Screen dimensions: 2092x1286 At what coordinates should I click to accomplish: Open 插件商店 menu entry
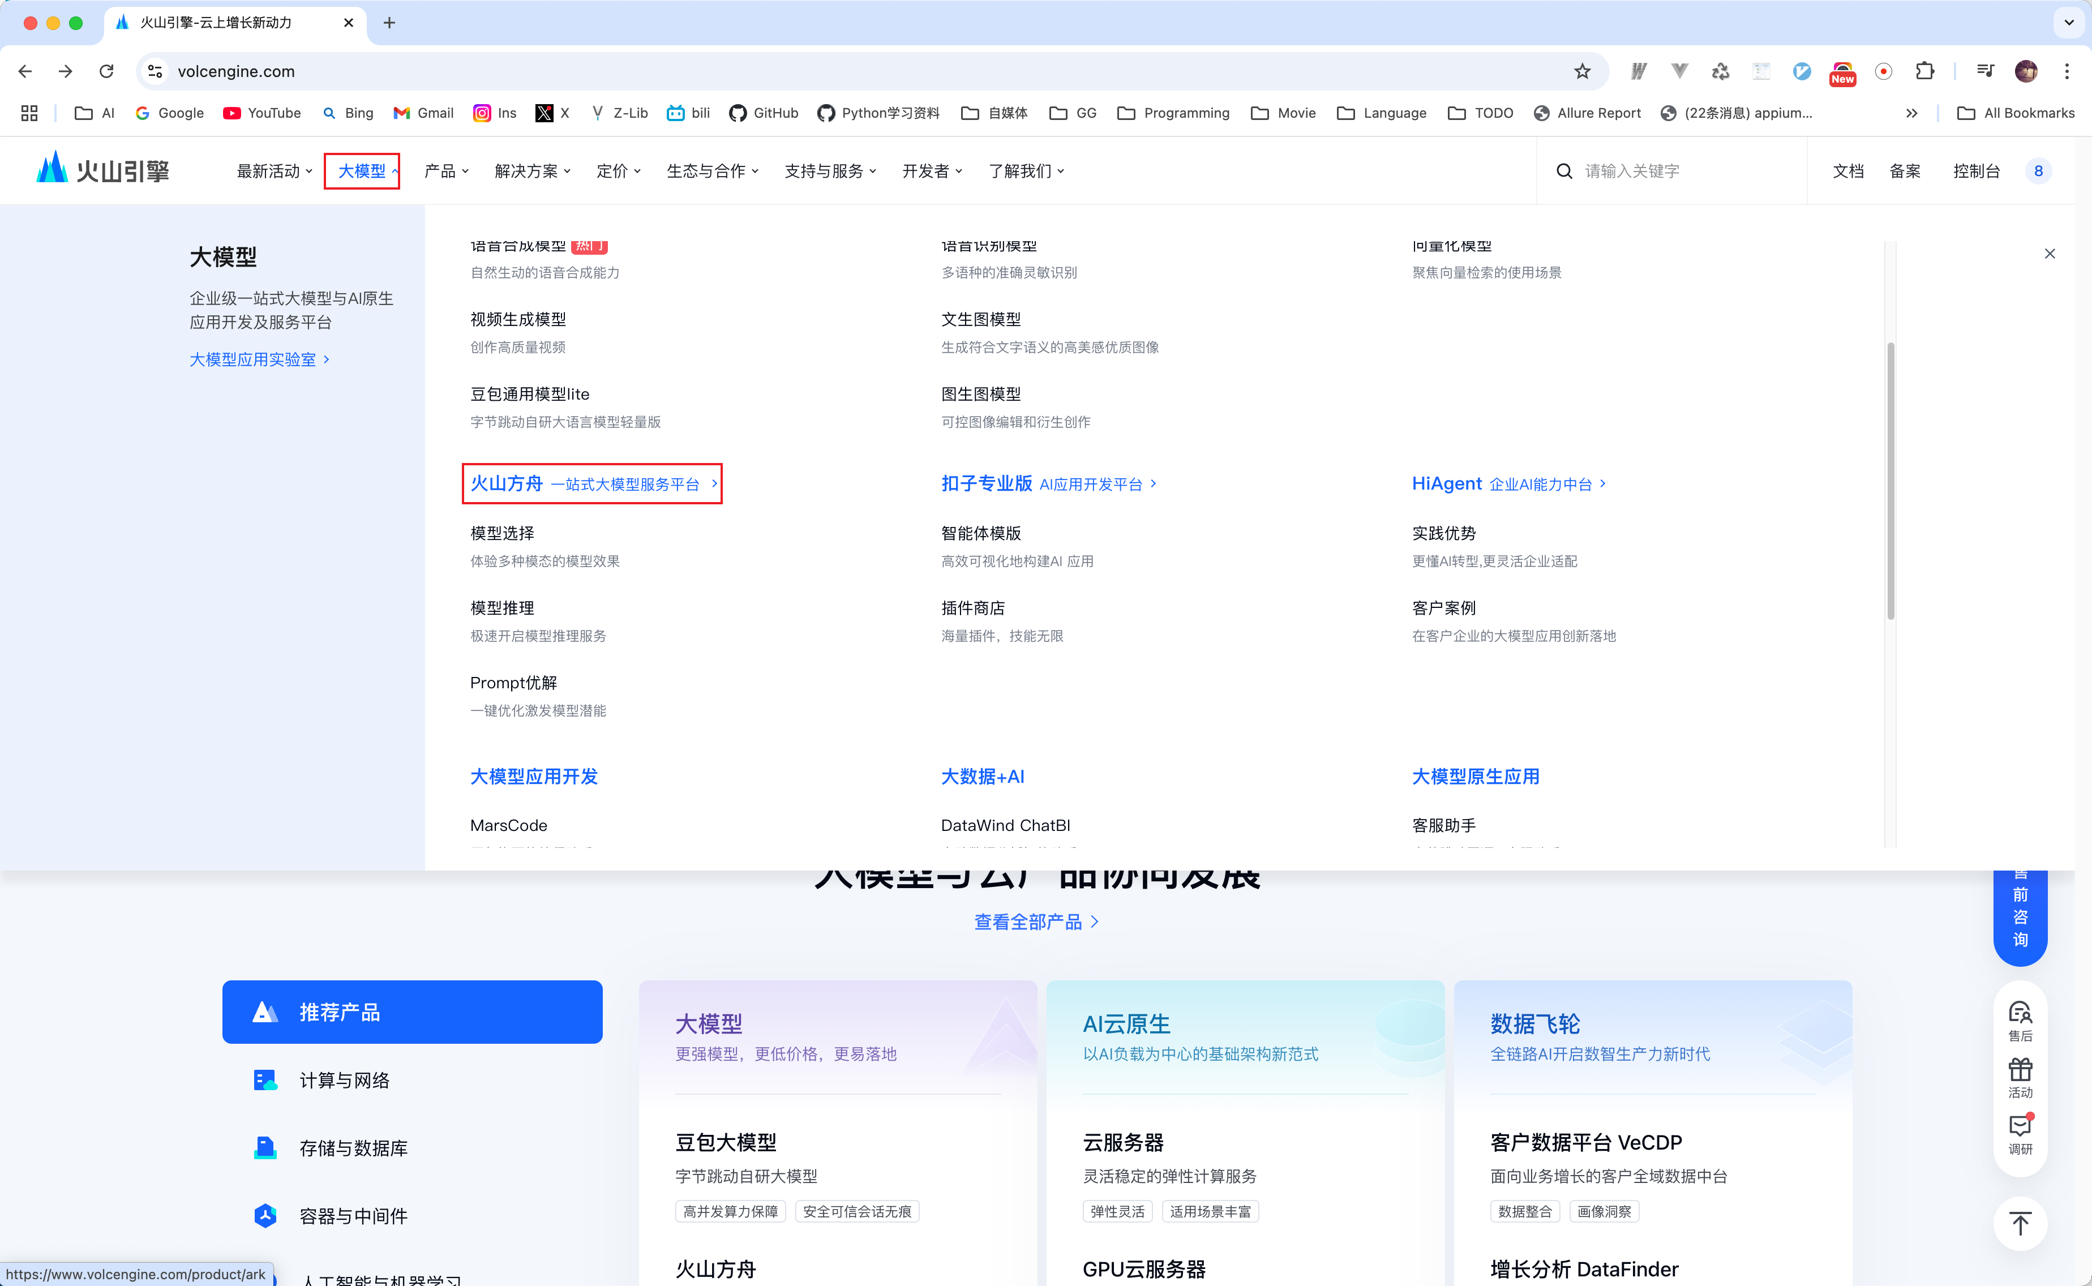pos(973,608)
